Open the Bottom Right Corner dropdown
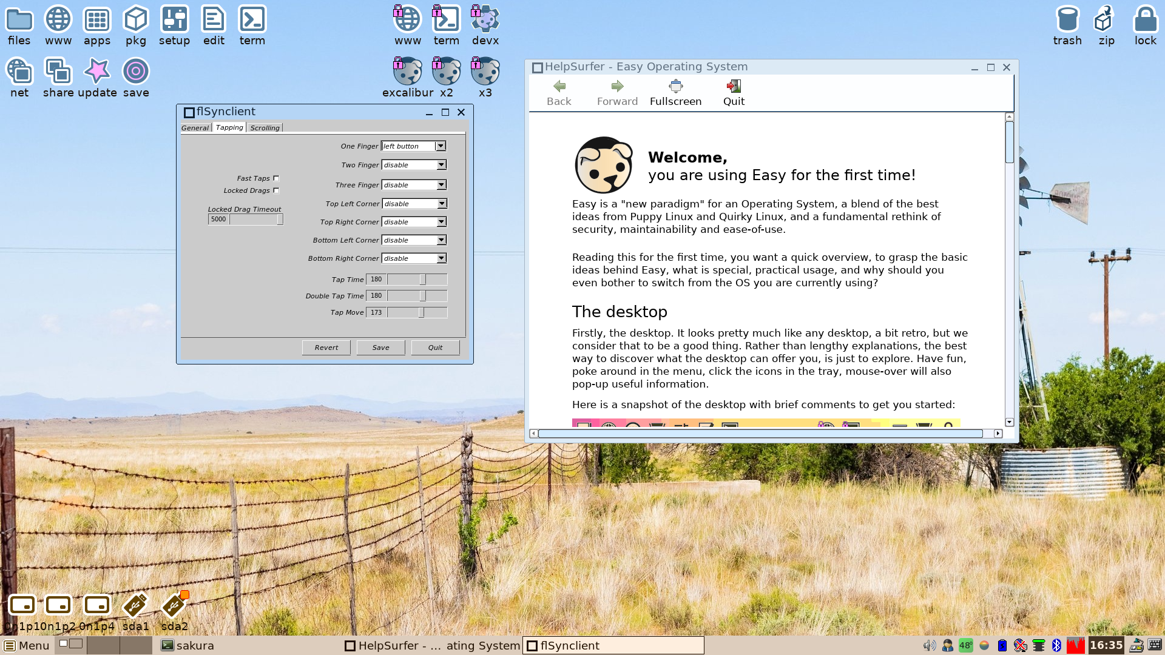 (x=414, y=258)
